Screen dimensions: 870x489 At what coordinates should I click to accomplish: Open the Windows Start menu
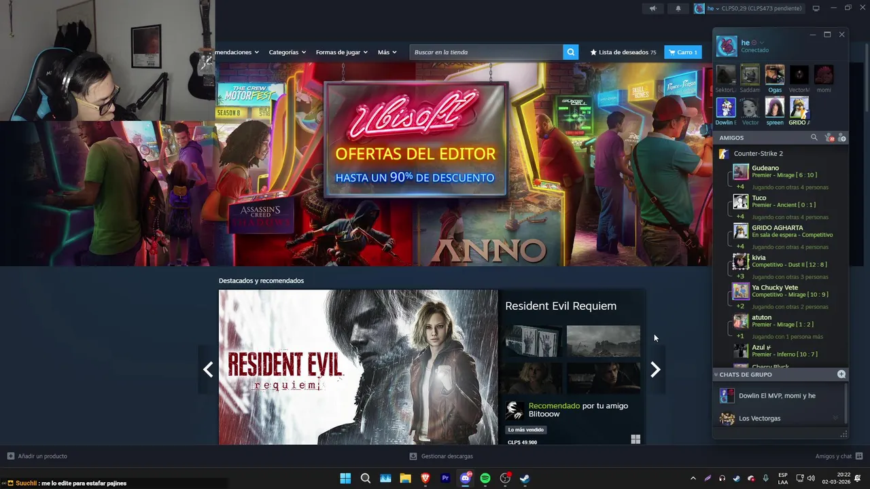[x=345, y=478]
